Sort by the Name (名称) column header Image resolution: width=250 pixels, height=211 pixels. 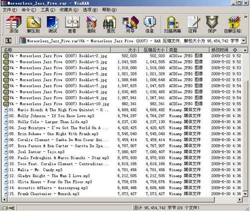56,50
